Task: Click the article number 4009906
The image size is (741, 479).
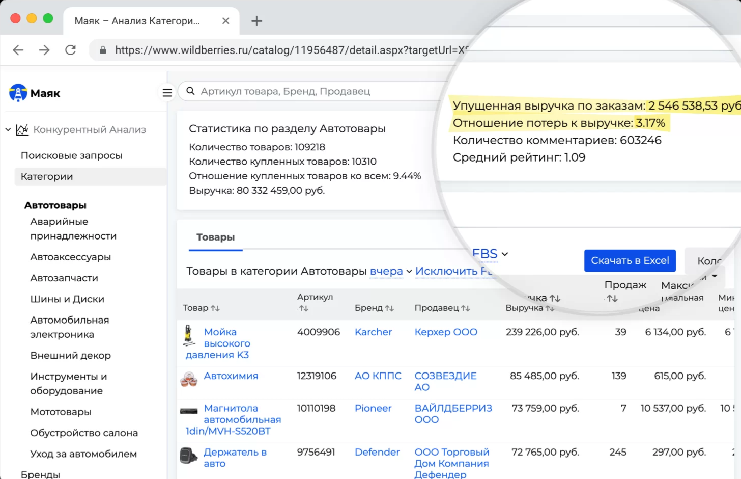Action: 319,332
